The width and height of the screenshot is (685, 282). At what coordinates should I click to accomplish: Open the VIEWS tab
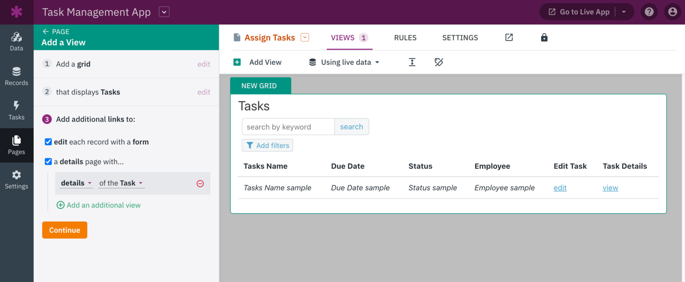point(344,37)
